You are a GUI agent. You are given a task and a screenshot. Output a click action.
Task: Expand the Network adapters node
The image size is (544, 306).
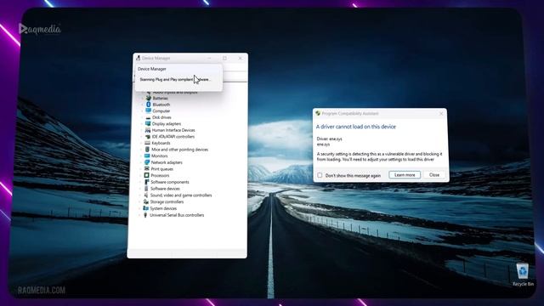point(141,162)
